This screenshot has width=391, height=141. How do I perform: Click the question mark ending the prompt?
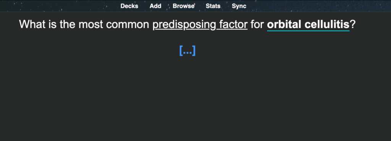(352, 24)
